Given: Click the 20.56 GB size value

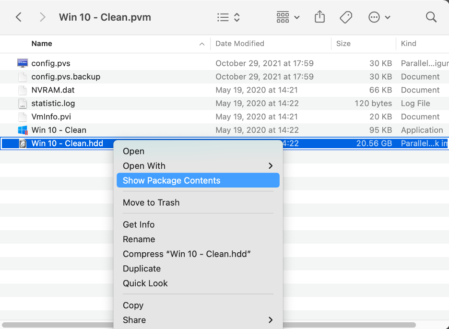Looking at the screenshot, I should tap(374, 143).
